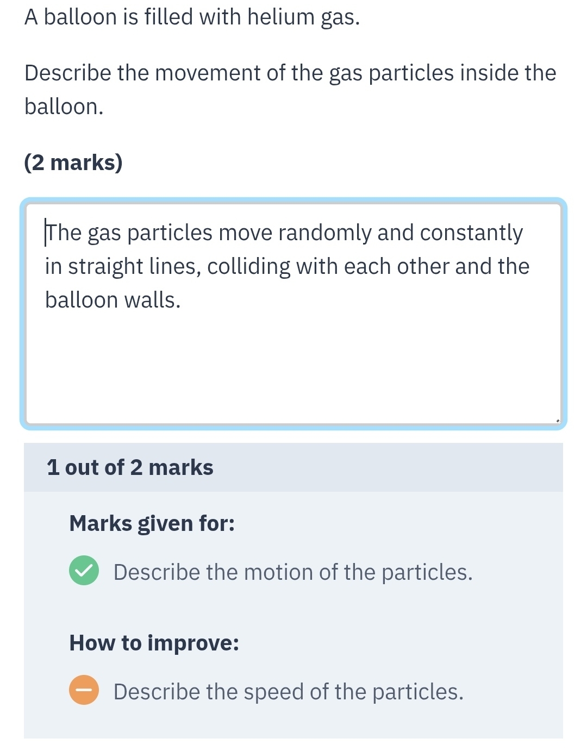
Task: Click the '1 out of 2 marks' header
Action: pos(130,467)
